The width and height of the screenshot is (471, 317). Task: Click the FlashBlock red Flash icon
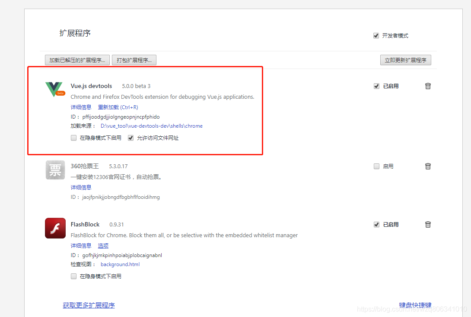[55, 228]
